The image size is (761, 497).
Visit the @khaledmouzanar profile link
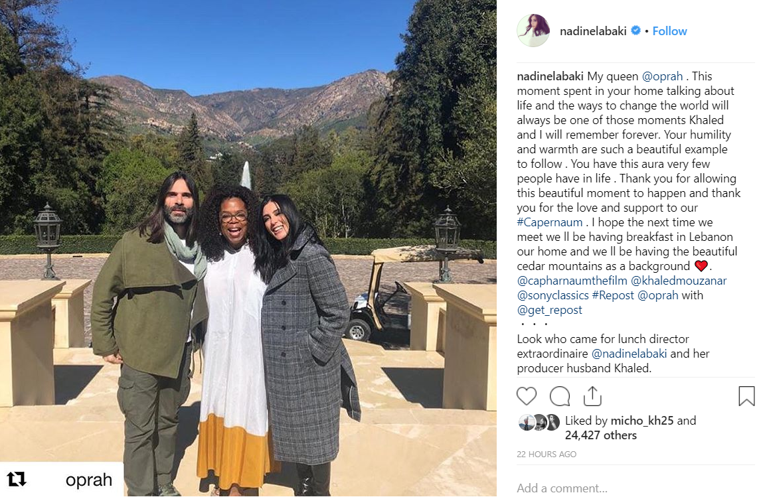pos(679,281)
